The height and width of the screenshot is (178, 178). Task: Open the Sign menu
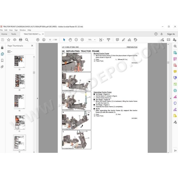(x=16, y=30)
